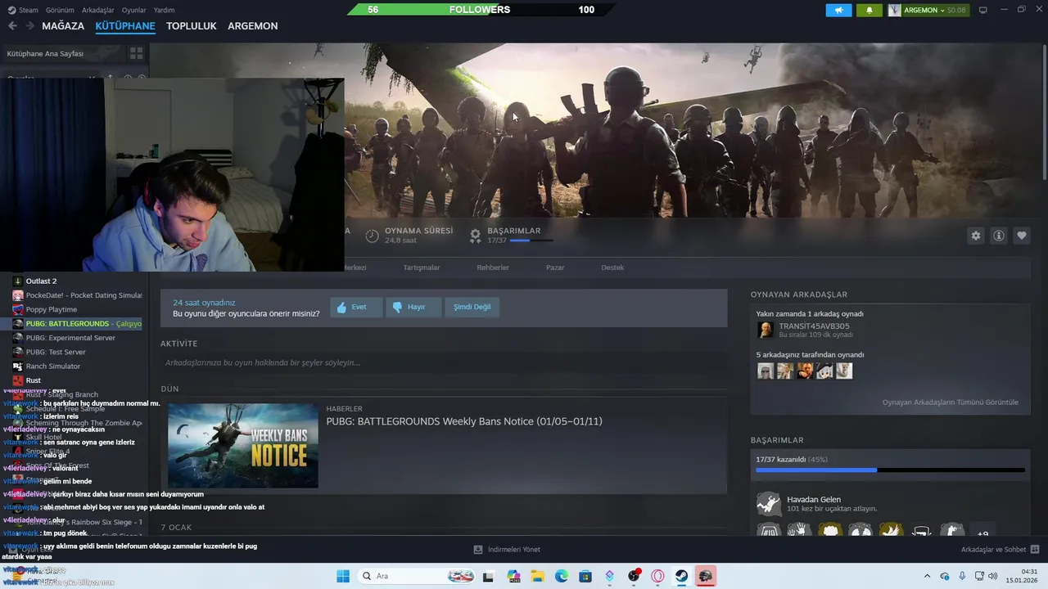Click the microphone tray icon
Viewport: 1048px width, 589px height.
click(962, 576)
